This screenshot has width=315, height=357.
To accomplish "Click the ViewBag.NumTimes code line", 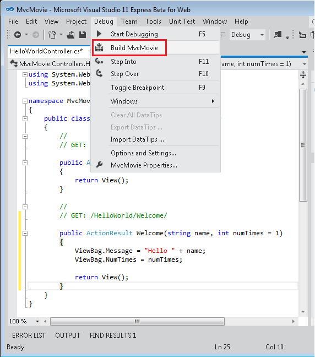I will click(129, 259).
